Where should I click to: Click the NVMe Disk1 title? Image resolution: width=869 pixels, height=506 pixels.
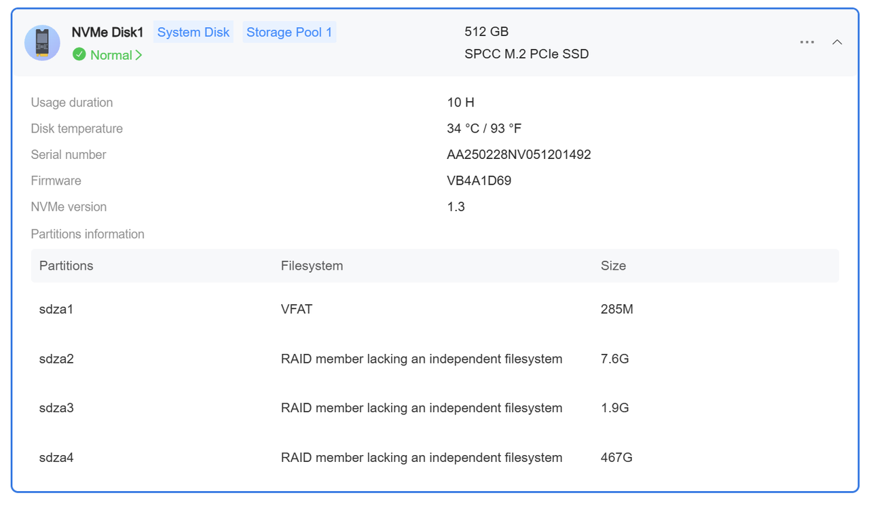click(107, 32)
